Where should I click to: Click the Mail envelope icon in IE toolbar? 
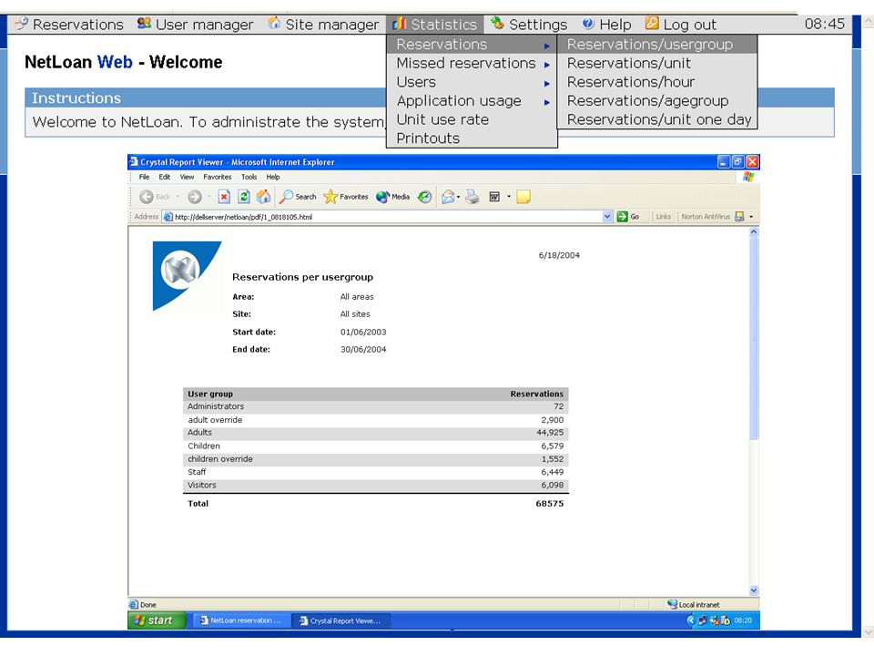click(448, 197)
